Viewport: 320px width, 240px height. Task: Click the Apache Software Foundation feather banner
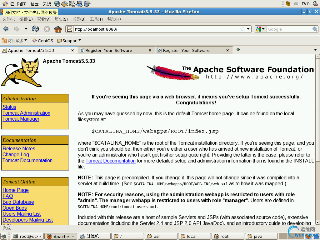230,72
